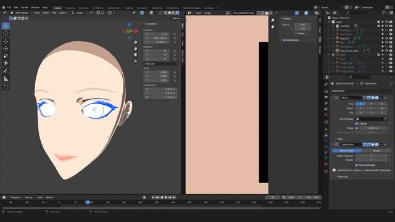Click the Merge distance 0.001 m field
395x222 pixels.
(373, 128)
